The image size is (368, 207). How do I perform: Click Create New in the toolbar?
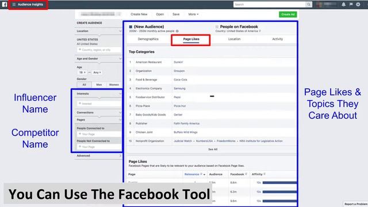pyautogui.click(x=139, y=14)
